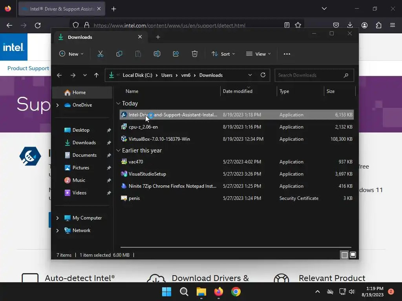The height and width of the screenshot is (301, 402).
Task: Open Windows Start menu
Action: click(x=166, y=292)
